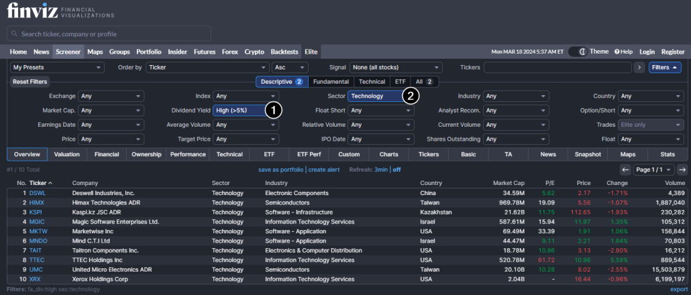
Task: Open the Dividend Yield dropdown
Action: pyautogui.click(x=240, y=111)
